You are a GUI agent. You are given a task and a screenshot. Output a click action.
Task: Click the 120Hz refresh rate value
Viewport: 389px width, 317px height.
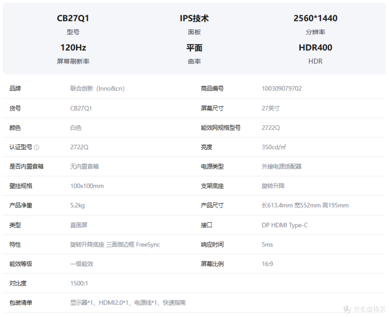(x=73, y=48)
